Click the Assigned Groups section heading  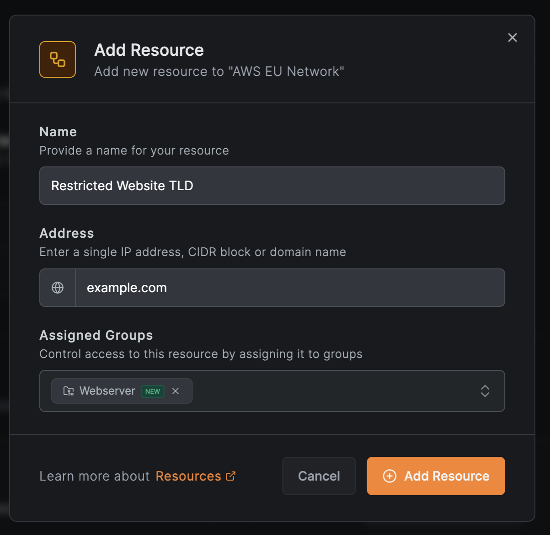click(96, 335)
